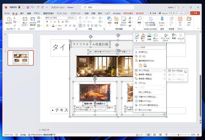This screenshot has width=205, height=140.
Task: Open the font name dropdown
Action: pos(67,18)
